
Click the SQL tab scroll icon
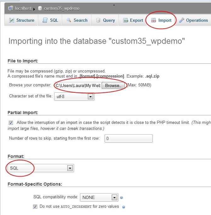click(45, 20)
